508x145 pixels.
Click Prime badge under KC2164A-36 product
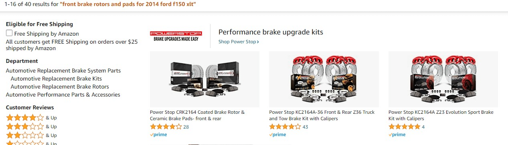[277, 135]
